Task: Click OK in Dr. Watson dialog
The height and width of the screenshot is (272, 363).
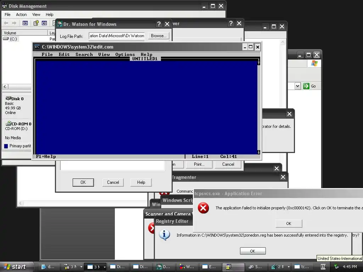Action: click(83, 182)
